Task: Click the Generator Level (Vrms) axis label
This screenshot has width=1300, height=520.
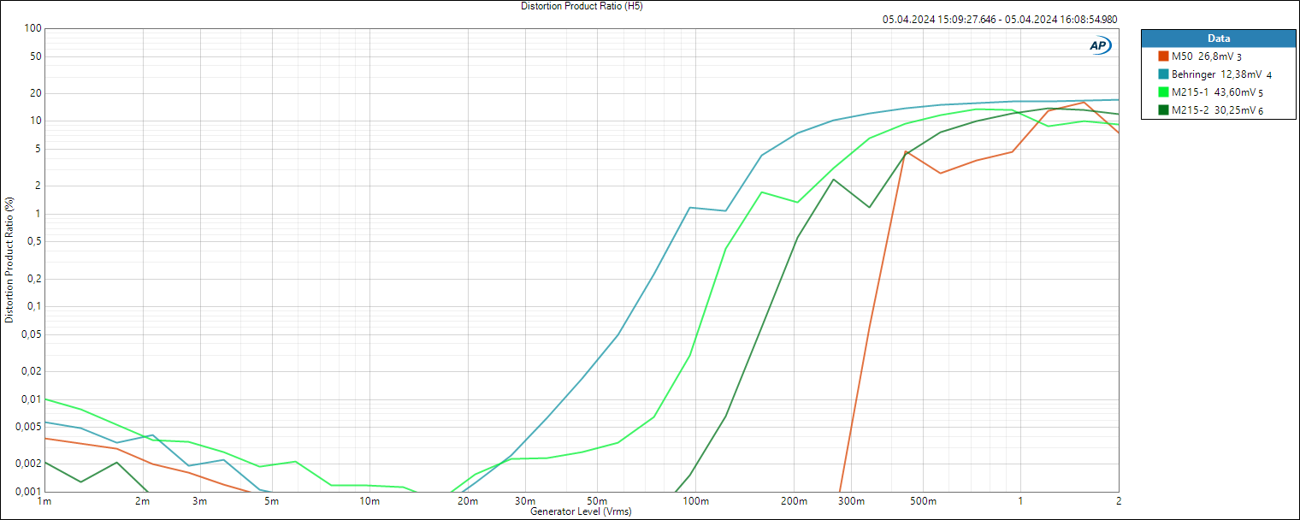Action: (582, 511)
